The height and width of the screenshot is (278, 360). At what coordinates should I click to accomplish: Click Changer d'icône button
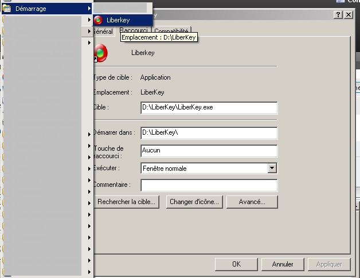194,202
